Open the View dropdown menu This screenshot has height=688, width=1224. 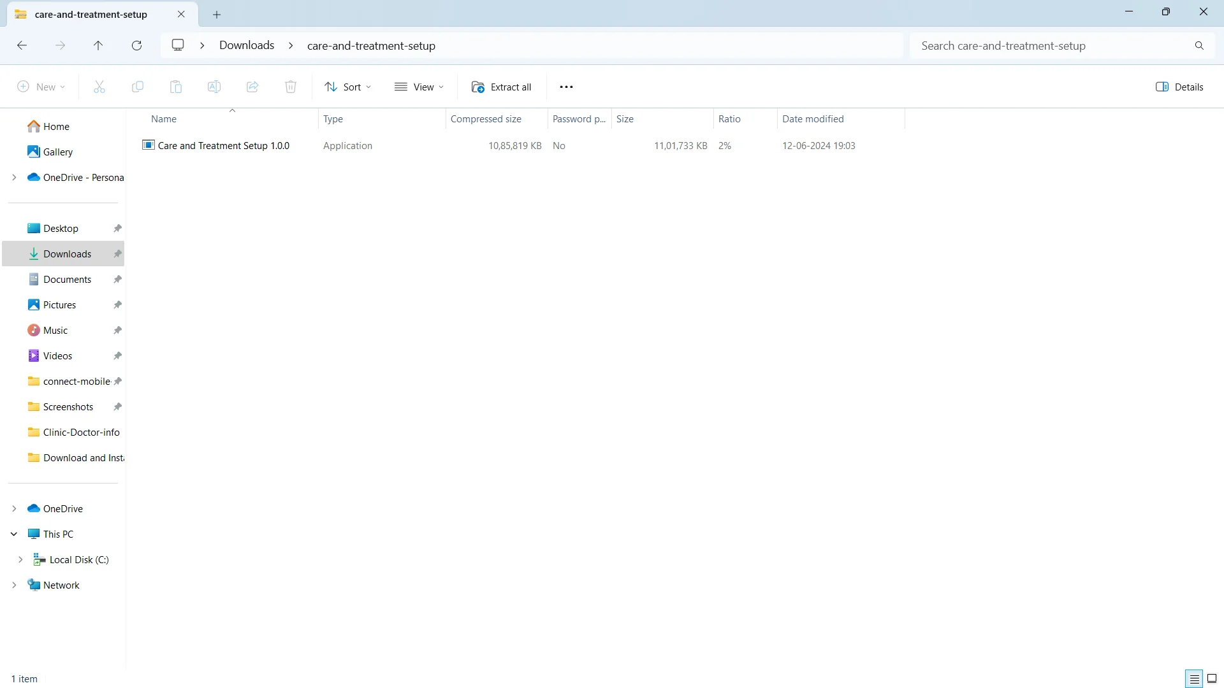(419, 87)
